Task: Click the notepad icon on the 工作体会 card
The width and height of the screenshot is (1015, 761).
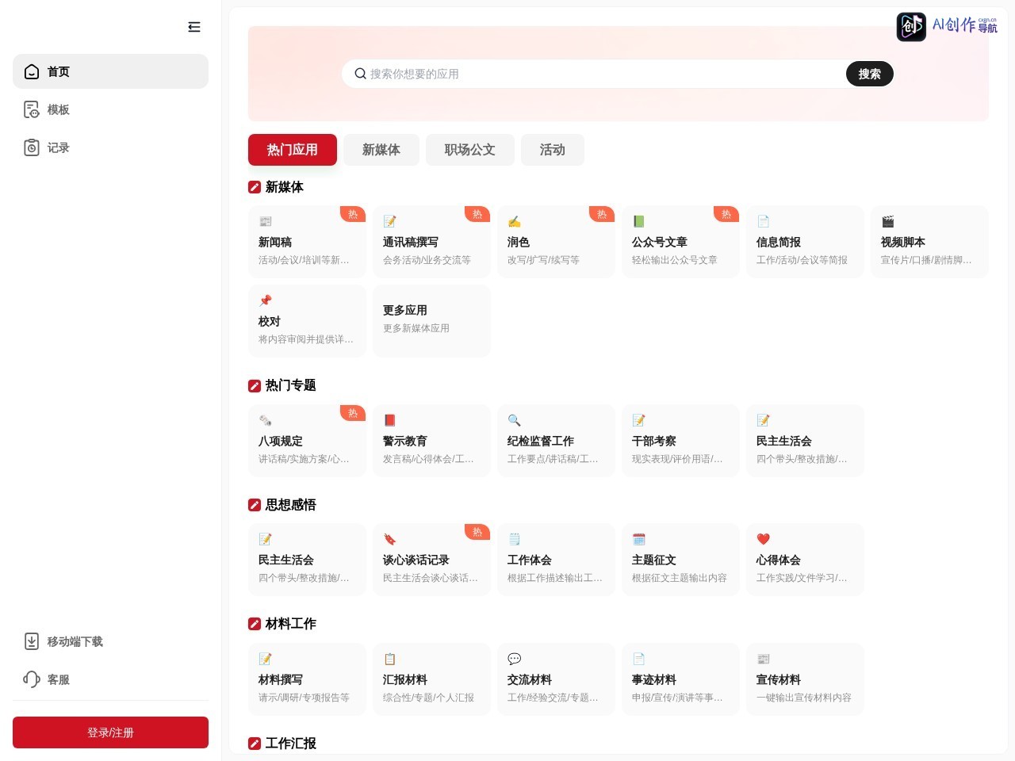Action: tap(515, 539)
